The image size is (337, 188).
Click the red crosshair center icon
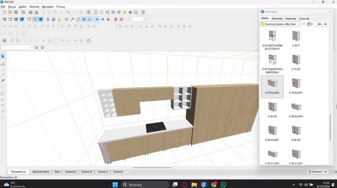click(x=89, y=41)
